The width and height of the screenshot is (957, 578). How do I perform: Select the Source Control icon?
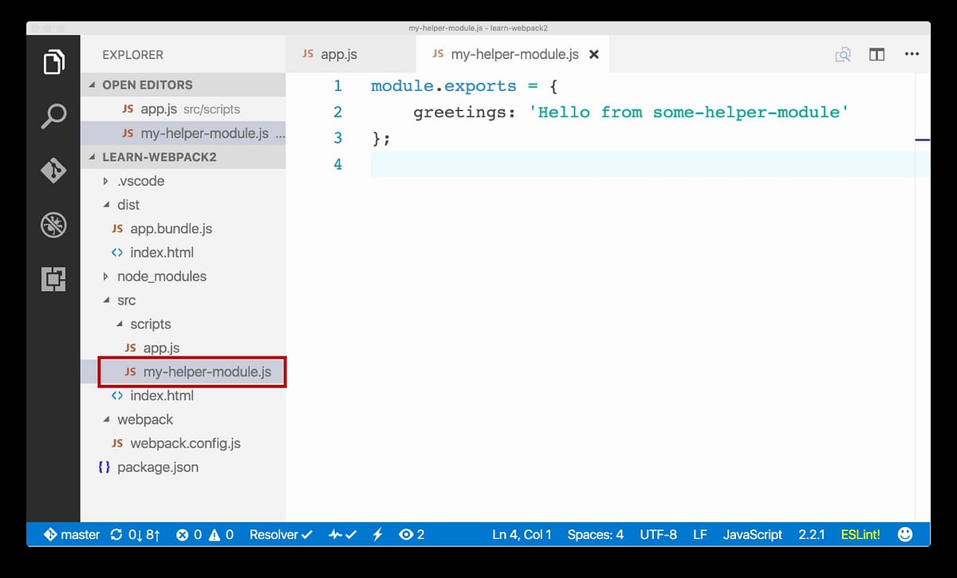tap(53, 171)
